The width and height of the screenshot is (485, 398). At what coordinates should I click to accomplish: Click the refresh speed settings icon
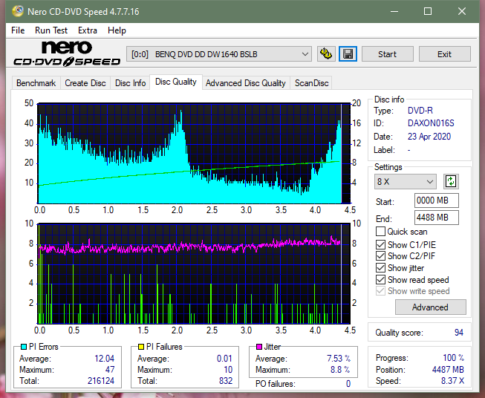451,181
